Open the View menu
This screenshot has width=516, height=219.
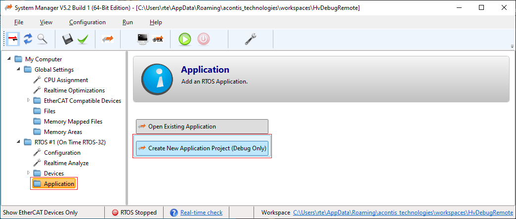[x=46, y=22]
